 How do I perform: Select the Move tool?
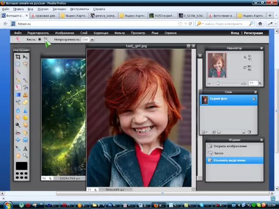[x=25, y=57]
